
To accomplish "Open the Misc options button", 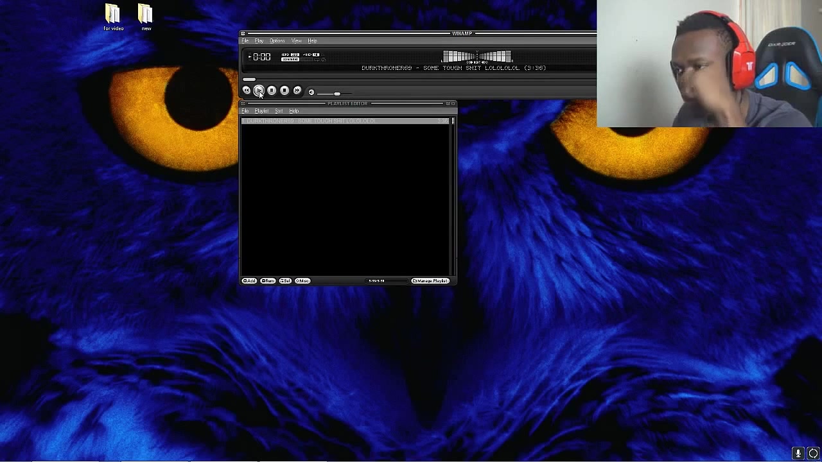I will click(302, 281).
